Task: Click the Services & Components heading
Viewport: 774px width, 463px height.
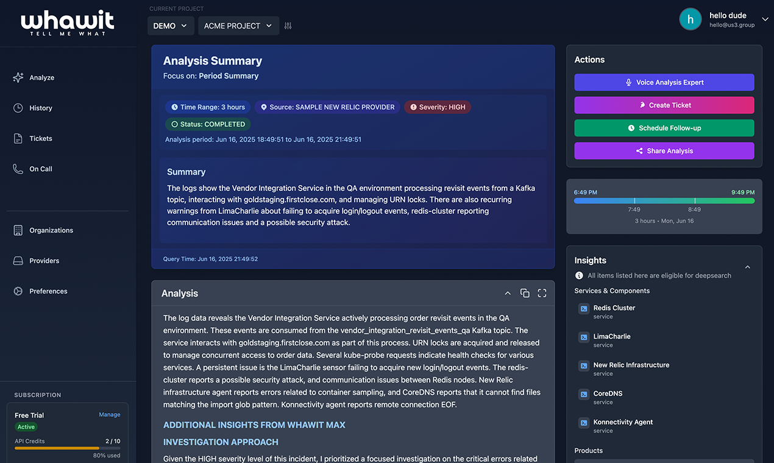Action: coord(612,291)
